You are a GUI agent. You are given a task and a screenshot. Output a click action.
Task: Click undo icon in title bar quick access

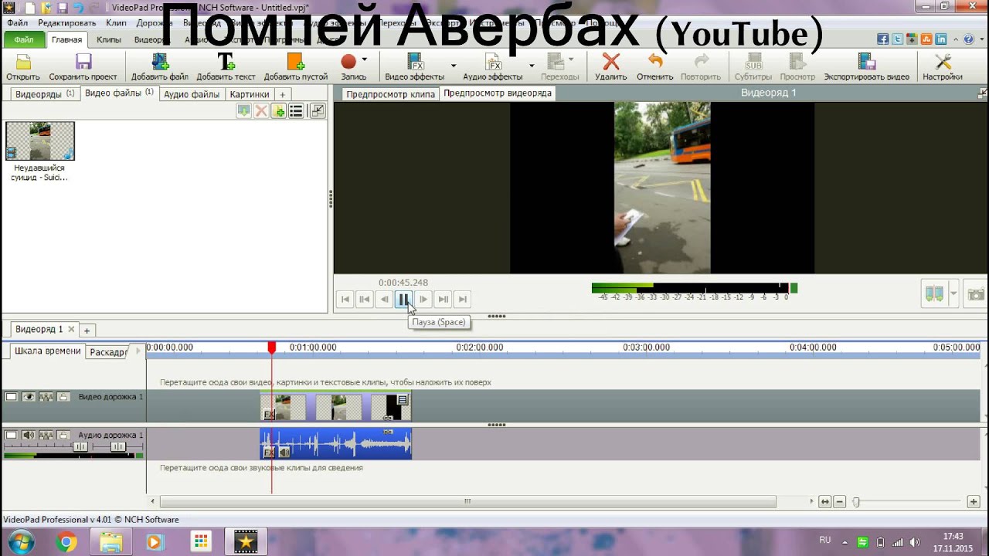click(x=78, y=7)
